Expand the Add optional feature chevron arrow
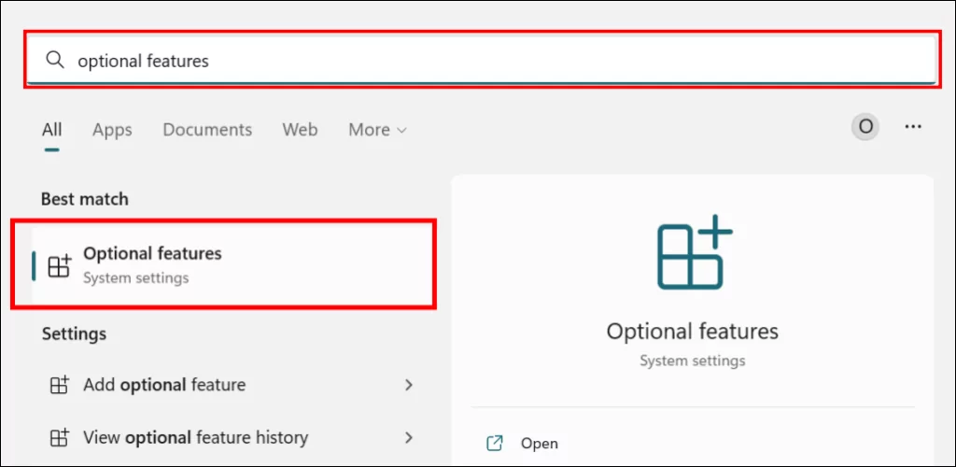 tap(408, 385)
